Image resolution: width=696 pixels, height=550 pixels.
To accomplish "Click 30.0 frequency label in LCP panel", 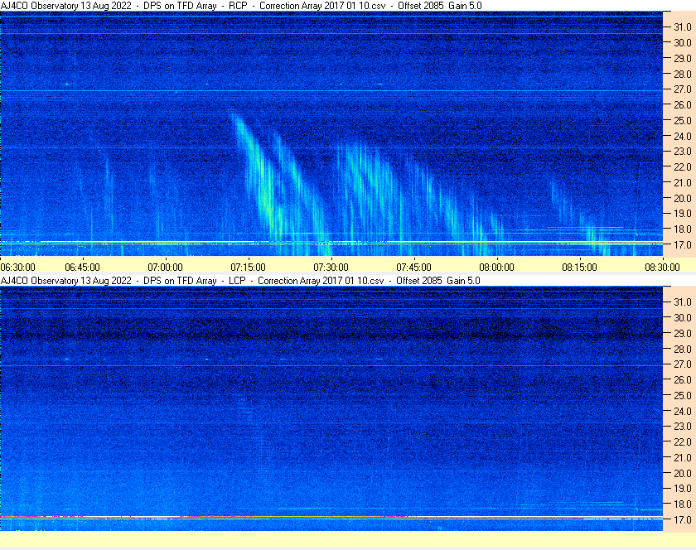I will (x=683, y=317).
